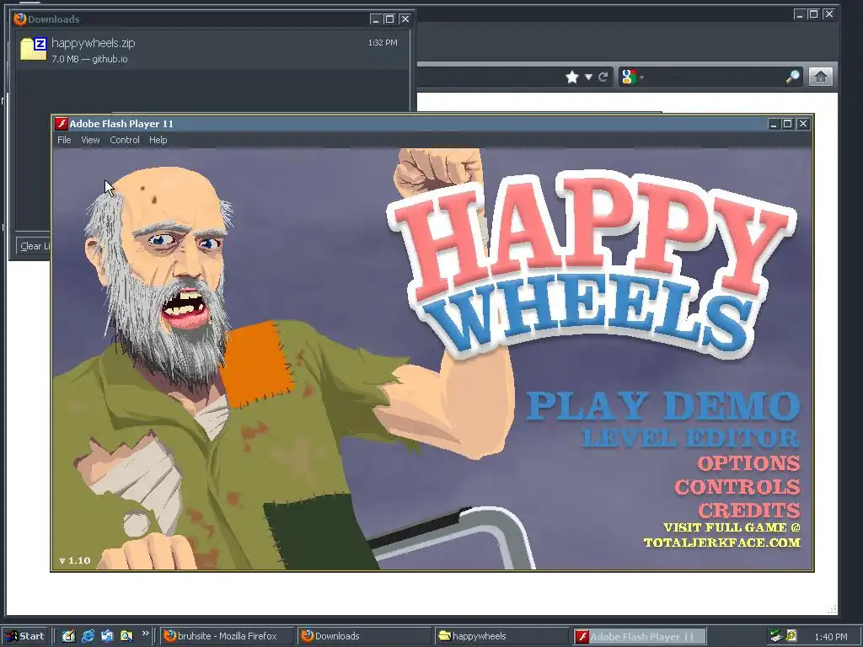Open the URL history dropdown arrow in Firefox

click(588, 77)
